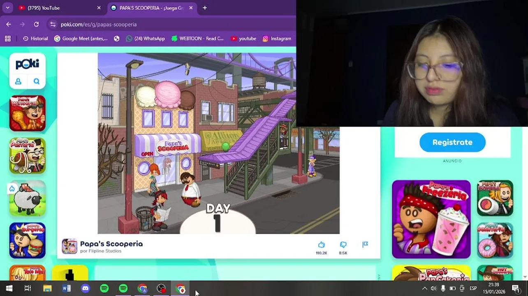Open the Poki user profile icon
528x296 pixels.
coord(18,81)
